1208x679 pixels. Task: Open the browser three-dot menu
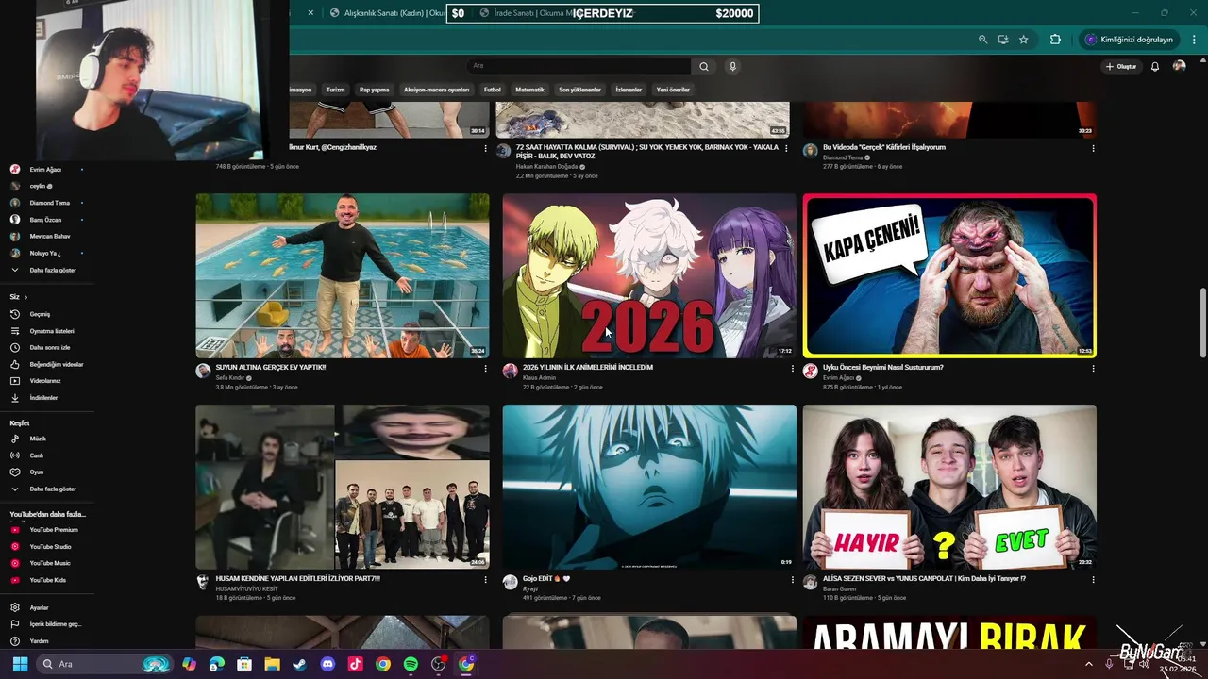(x=1194, y=40)
